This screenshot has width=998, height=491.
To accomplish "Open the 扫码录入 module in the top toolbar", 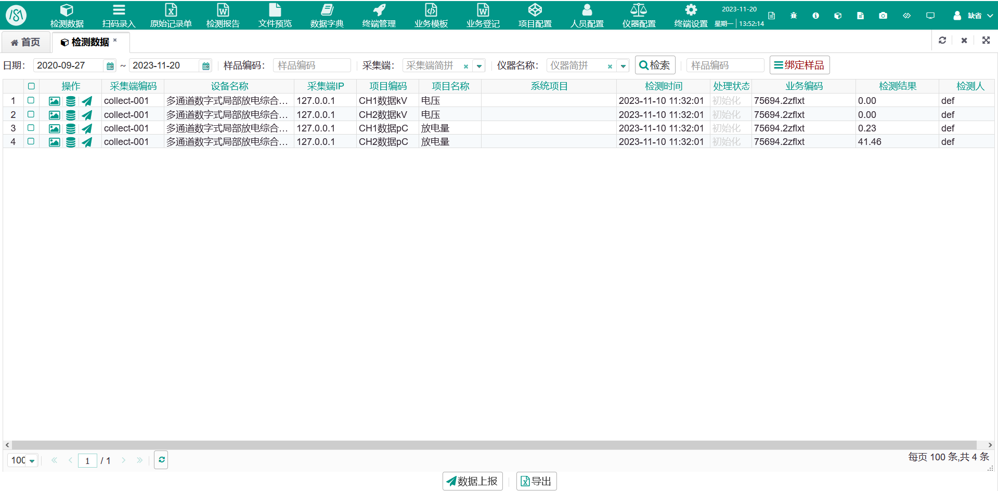I will (119, 16).
